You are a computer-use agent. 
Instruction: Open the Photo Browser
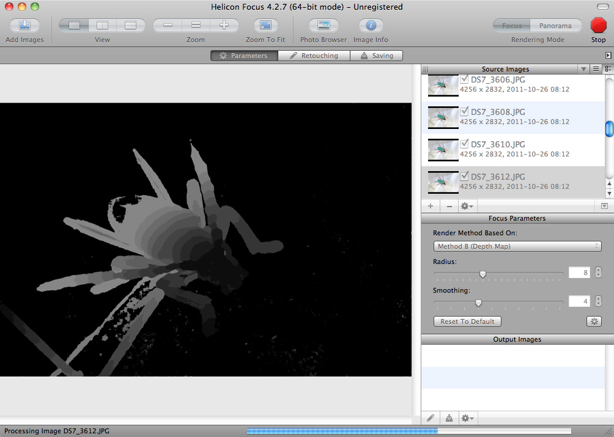point(324,26)
